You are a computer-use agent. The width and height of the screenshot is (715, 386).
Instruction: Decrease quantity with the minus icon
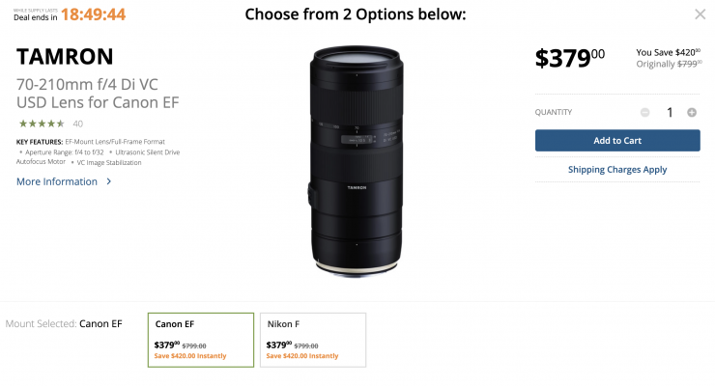click(645, 112)
